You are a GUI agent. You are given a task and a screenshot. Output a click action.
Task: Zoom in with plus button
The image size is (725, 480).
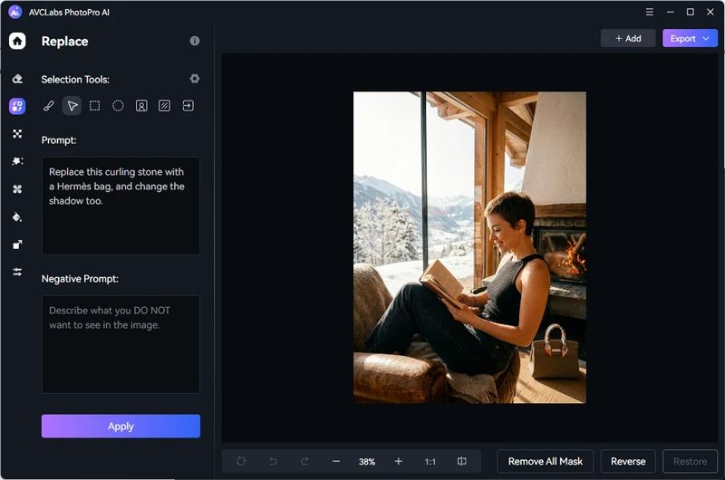point(398,461)
